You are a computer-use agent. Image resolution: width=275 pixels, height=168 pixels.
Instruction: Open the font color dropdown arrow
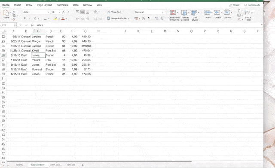coord(67,18)
